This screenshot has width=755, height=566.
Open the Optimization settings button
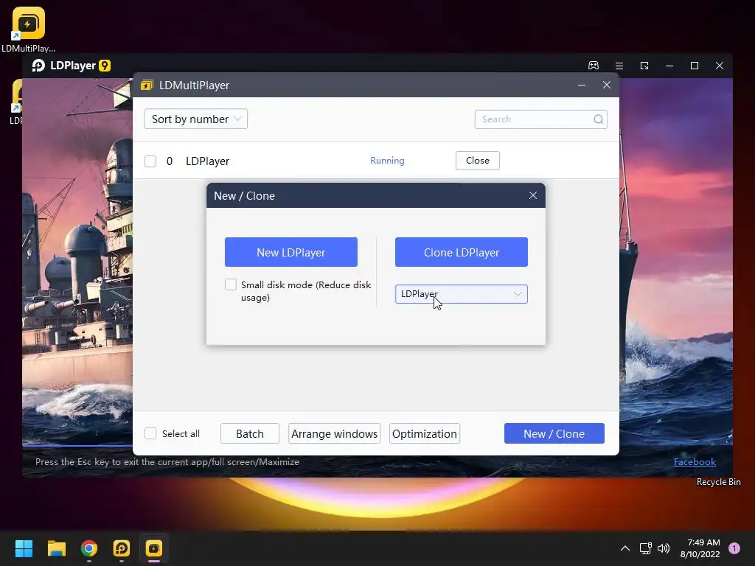[x=425, y=433]
